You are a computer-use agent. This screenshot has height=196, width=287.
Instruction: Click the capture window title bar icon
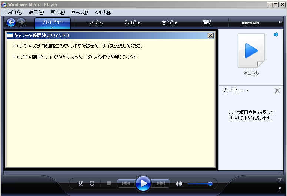coord(10,35)
